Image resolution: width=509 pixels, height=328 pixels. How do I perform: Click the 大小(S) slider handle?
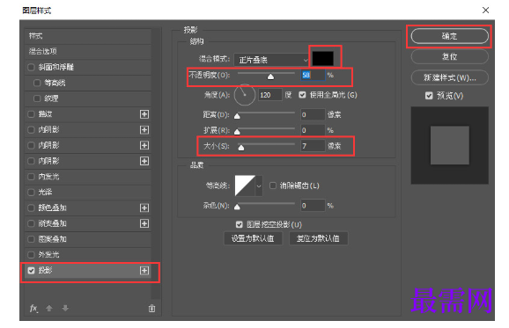pos(241,148)
